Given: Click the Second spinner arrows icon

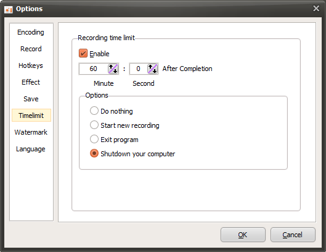Looking at the screenshot, I should (153, 69).
